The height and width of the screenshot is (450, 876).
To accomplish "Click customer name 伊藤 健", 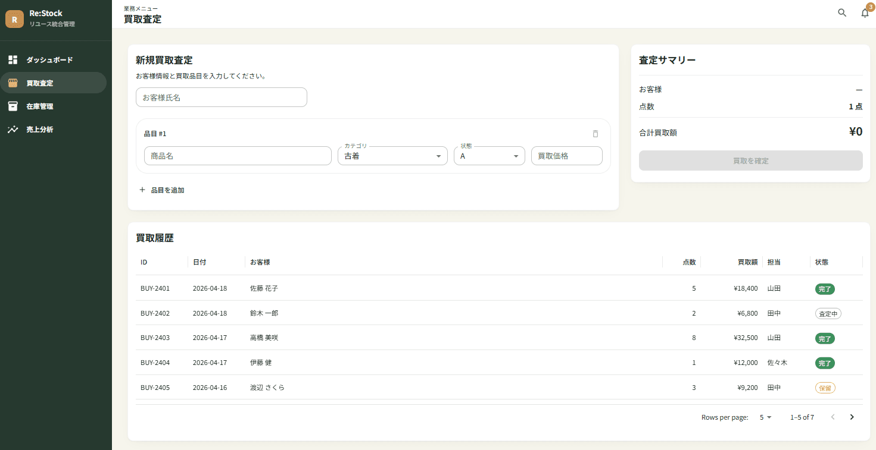I will (x=261, y=363).
